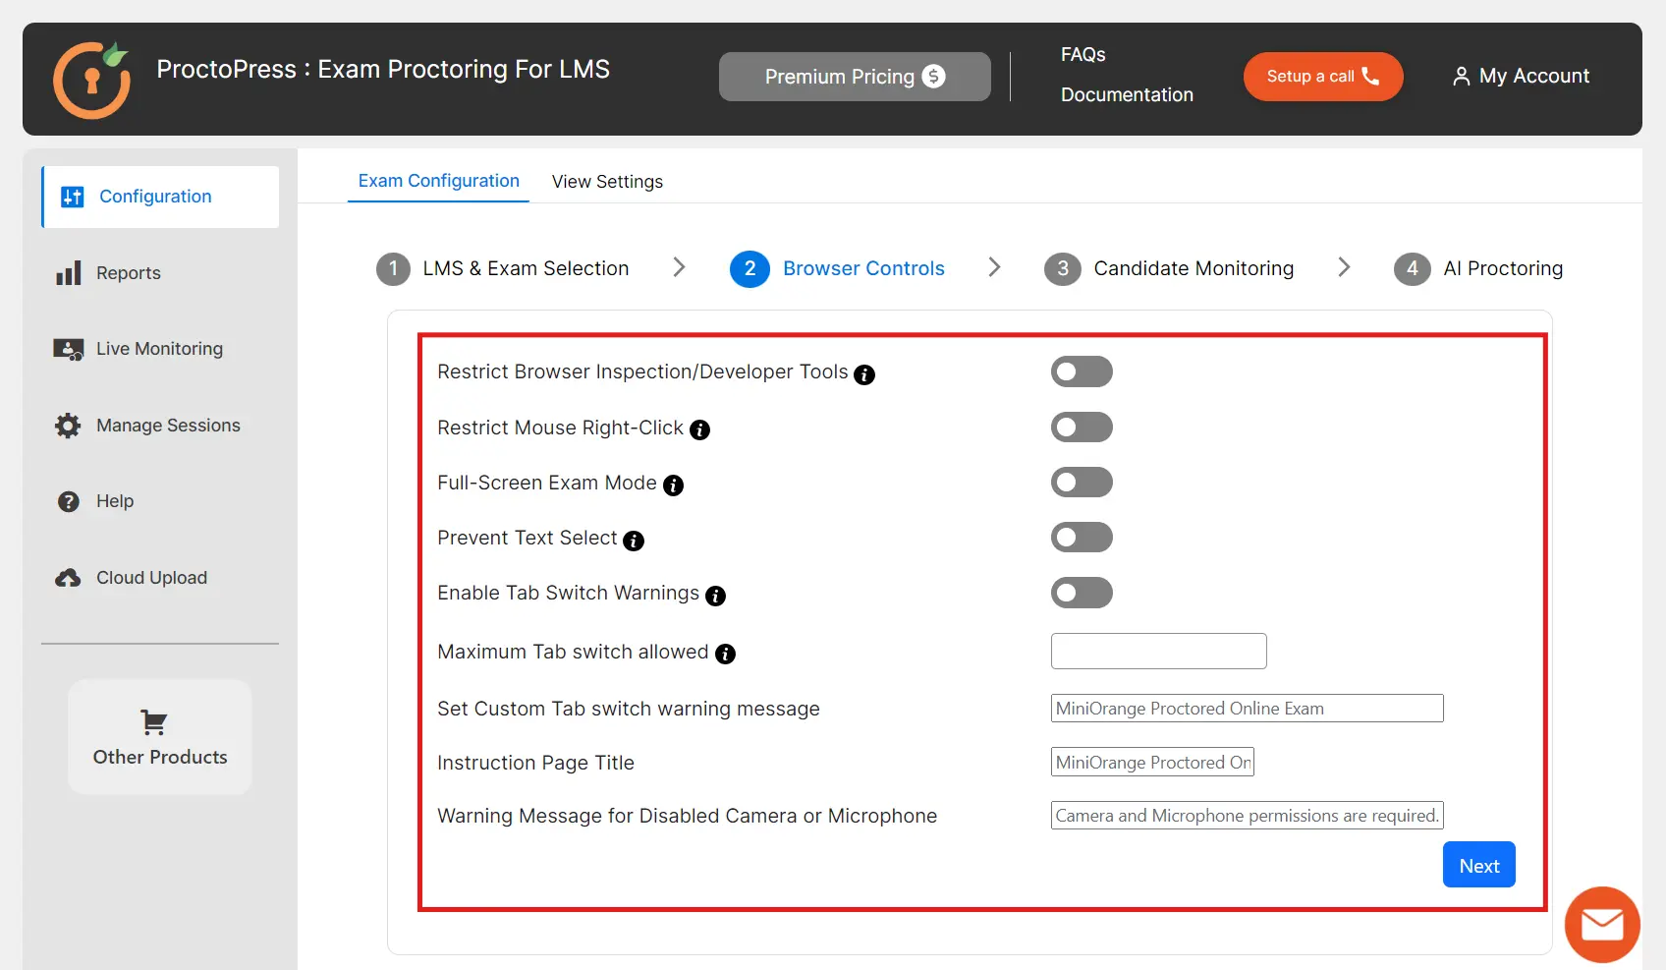Click chevron after Candidate Monitoring step
This screenshot has height=970, width=1666.
coord(1344,267)
